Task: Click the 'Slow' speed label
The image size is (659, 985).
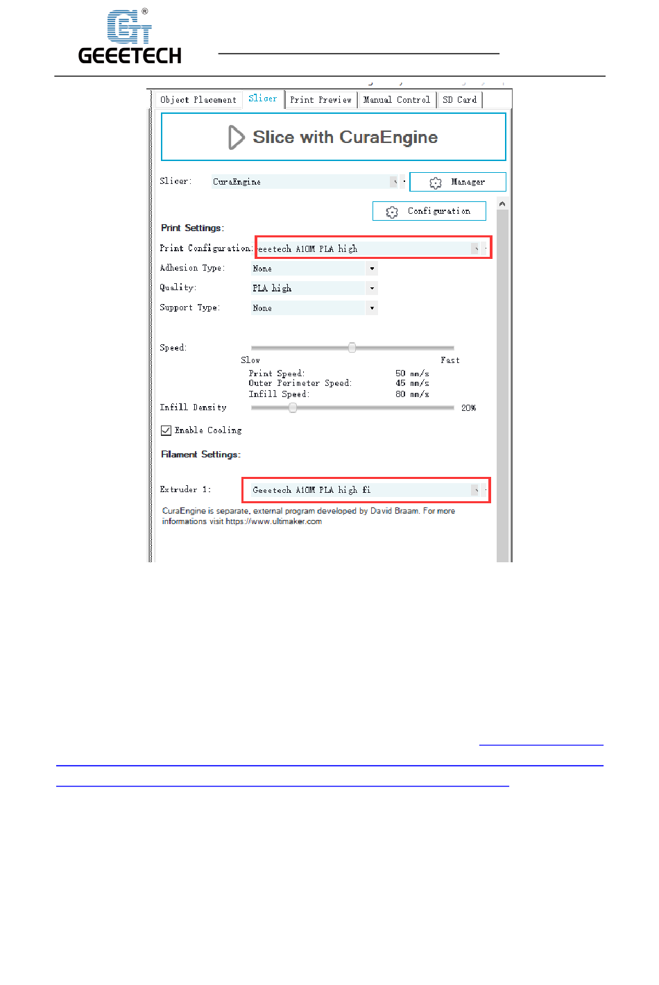Action: 250,360
